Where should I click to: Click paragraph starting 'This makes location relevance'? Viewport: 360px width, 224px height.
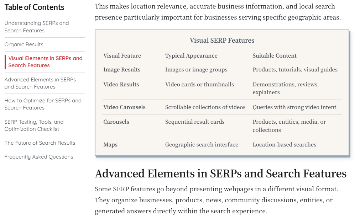[x=218, y=12]
